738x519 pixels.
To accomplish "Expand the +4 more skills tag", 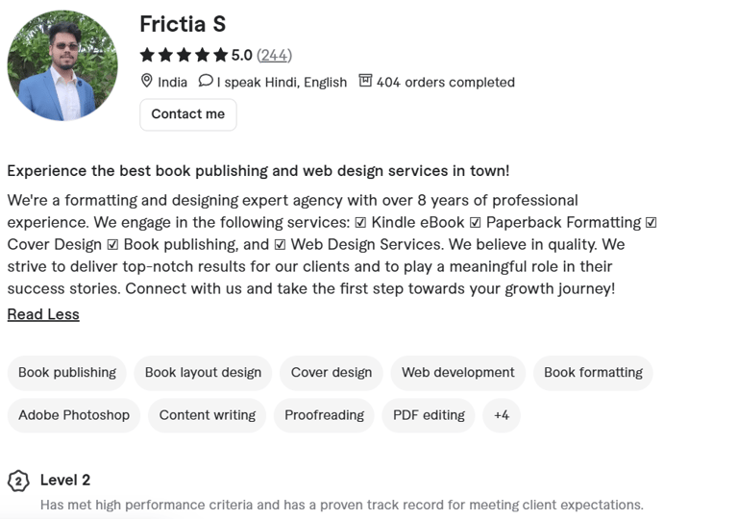I will click(x=501, y=415).
